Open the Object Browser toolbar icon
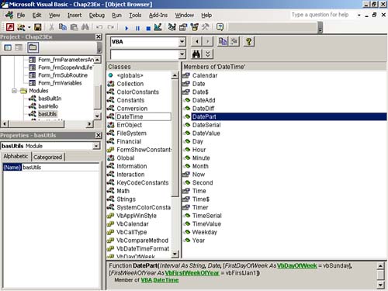388x291 pixels. 194,27
